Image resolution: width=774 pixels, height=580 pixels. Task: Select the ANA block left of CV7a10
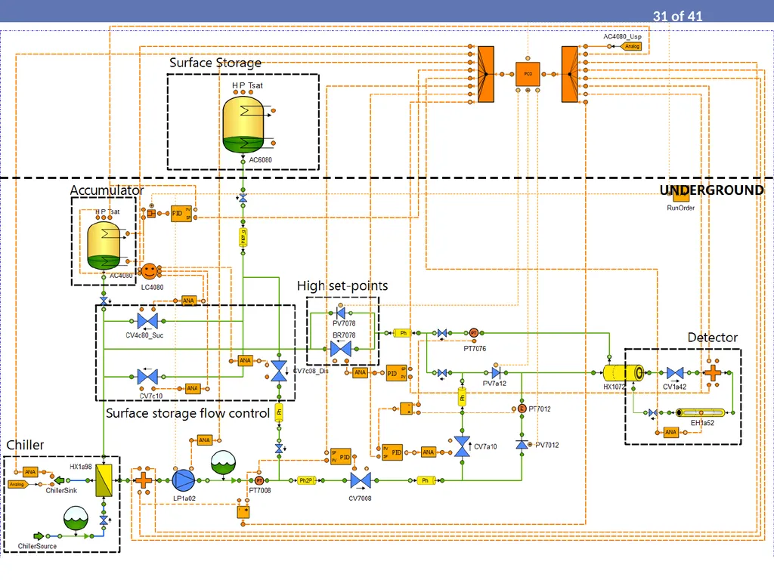point(429,452)
